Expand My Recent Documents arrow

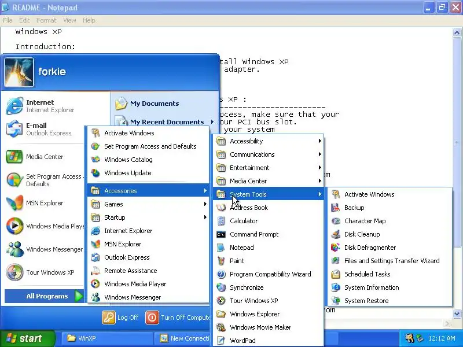click(x=212, y=121)
